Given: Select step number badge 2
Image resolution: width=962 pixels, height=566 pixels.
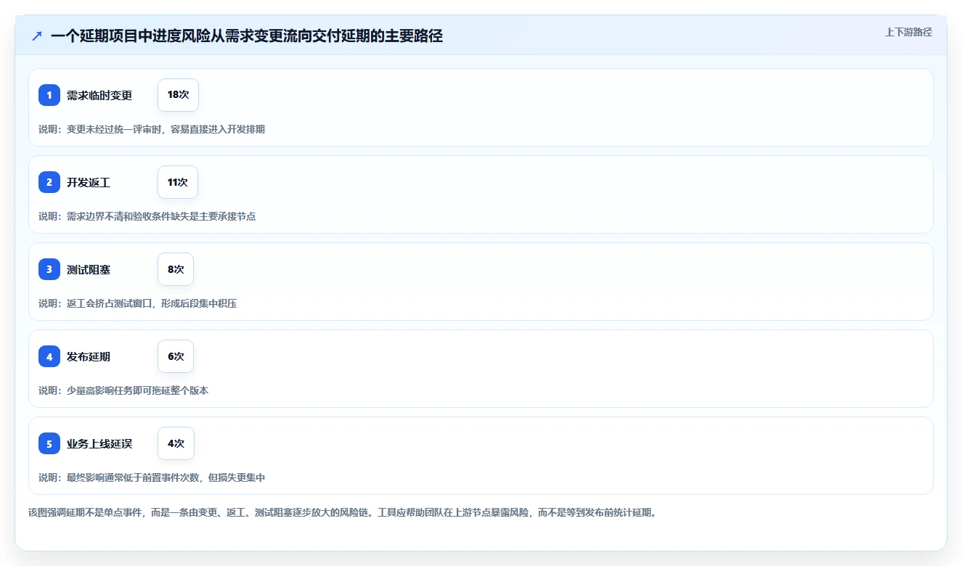Looking at the screenshot, I should click(x=49, y=182).
